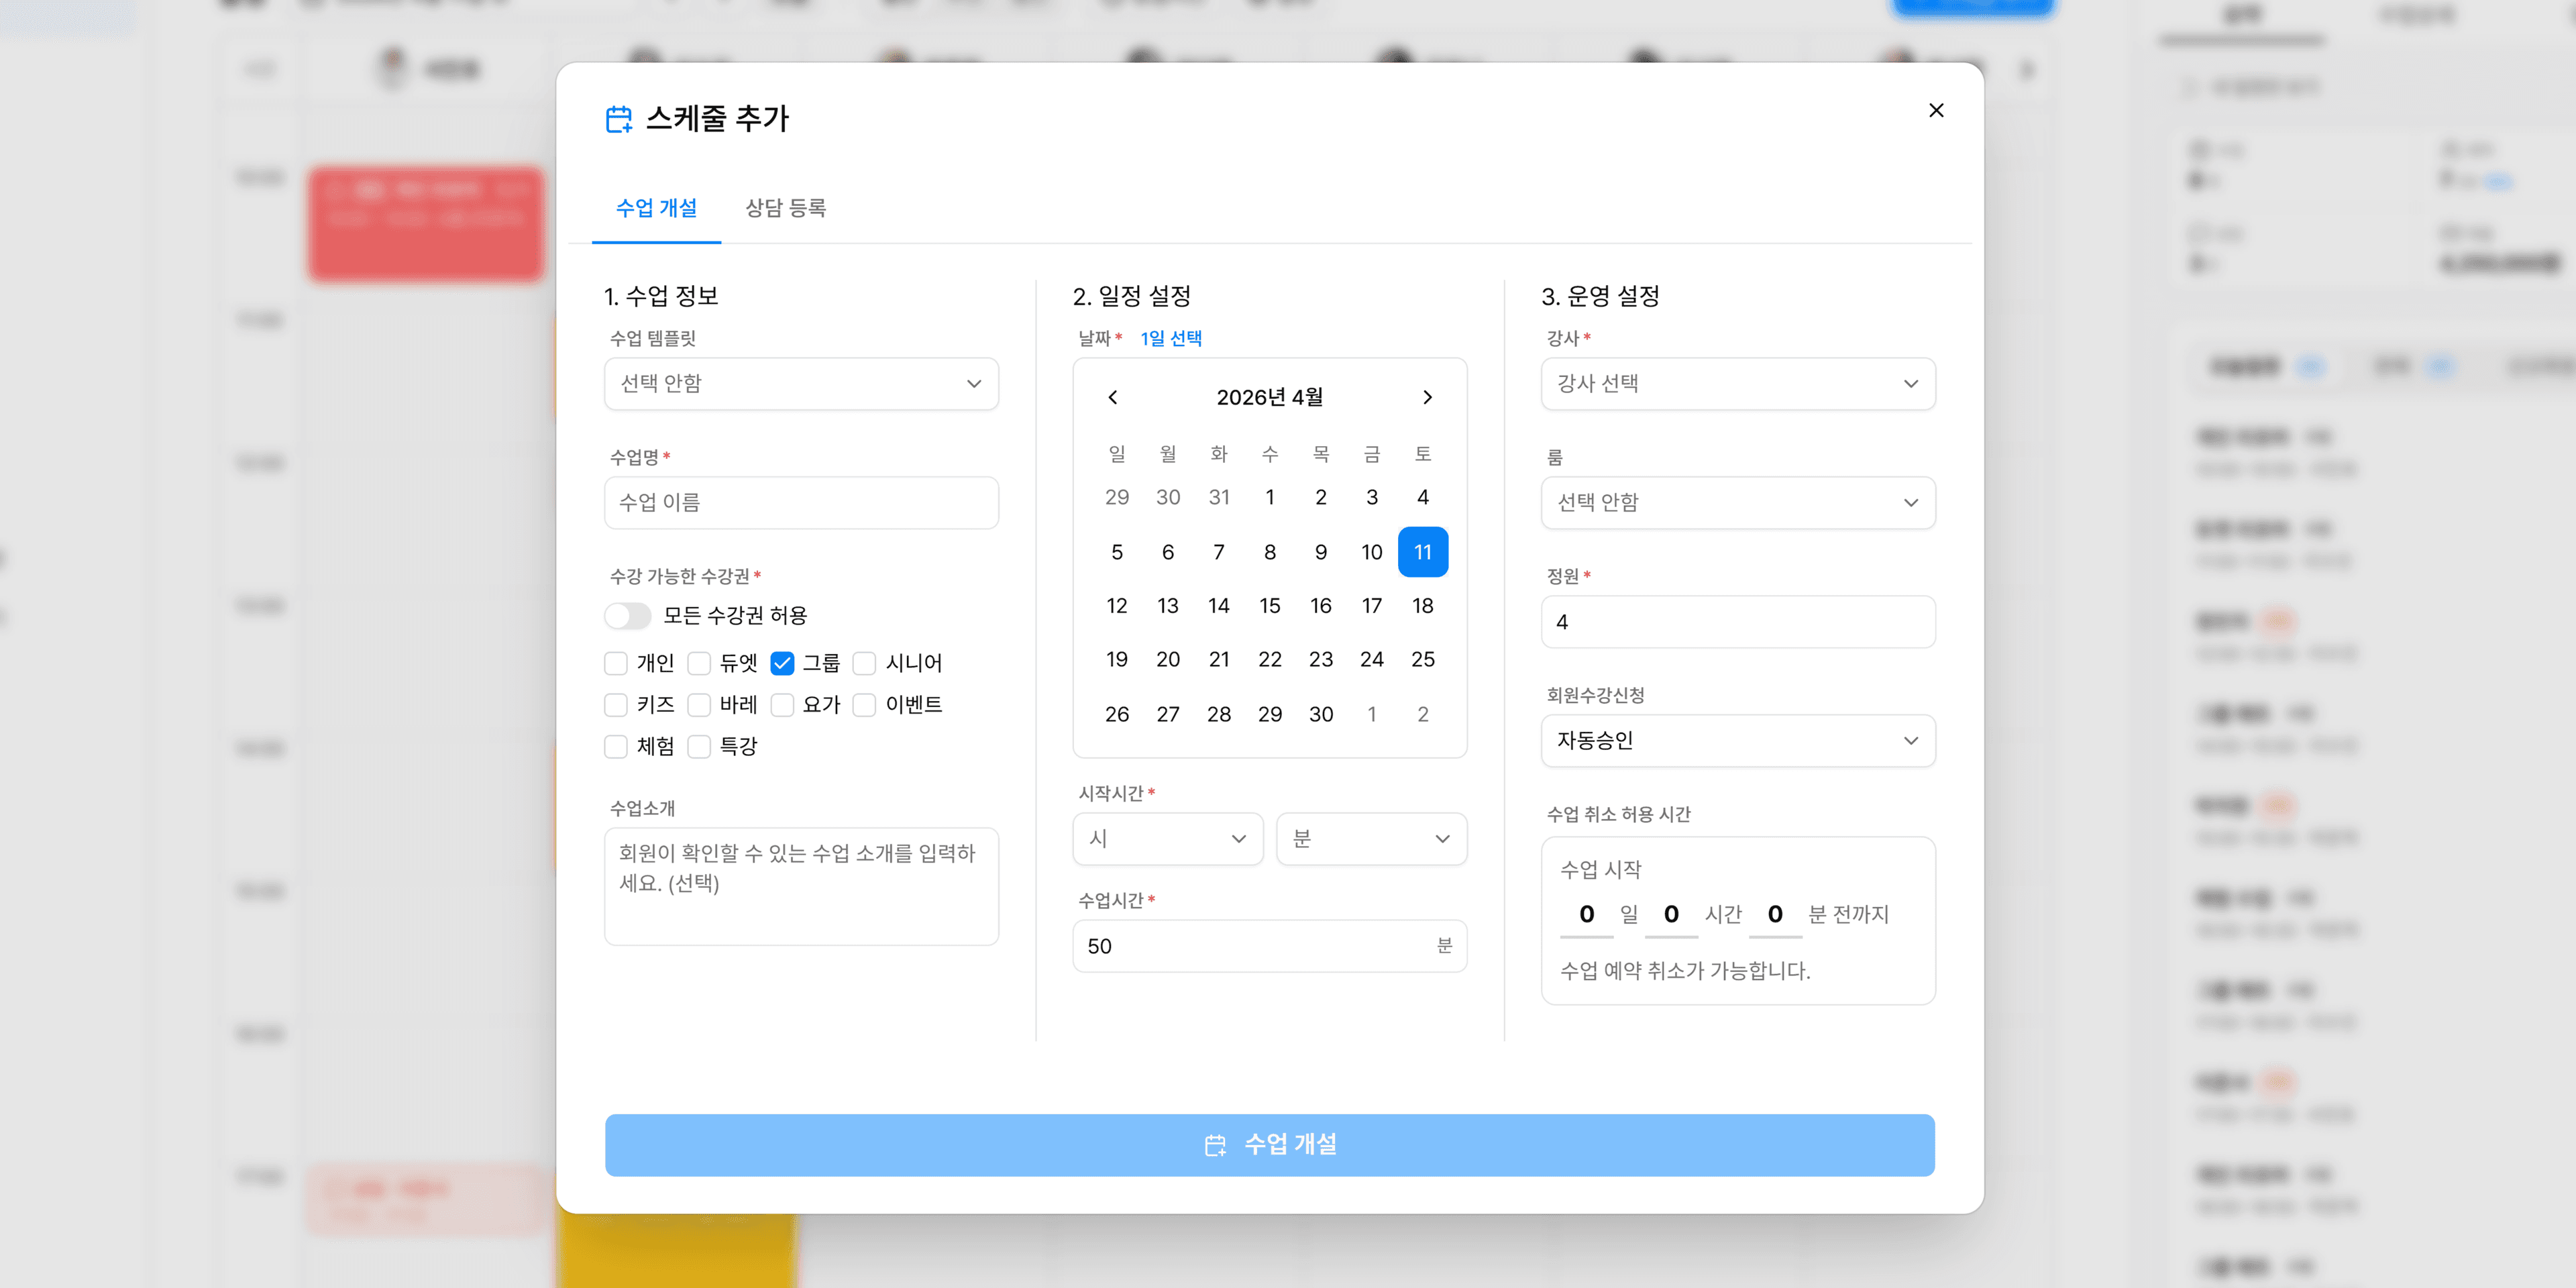Enable the 모든 수강권 허용 toggle
2576x1288 pixels.
coord(628,616)
